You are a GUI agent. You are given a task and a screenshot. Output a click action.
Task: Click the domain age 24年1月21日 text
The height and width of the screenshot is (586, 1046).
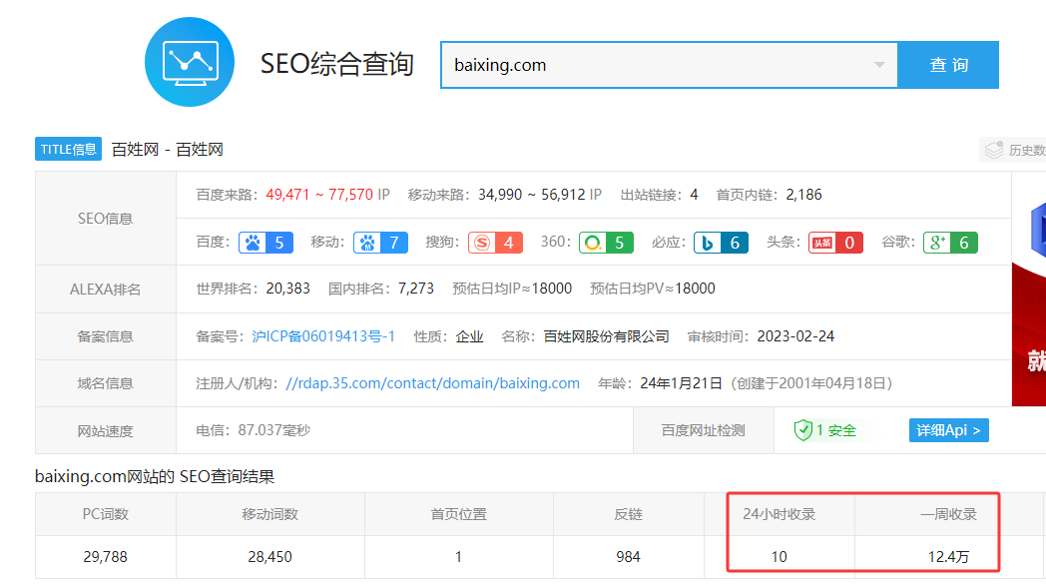[681, 383]
